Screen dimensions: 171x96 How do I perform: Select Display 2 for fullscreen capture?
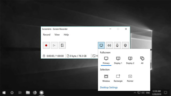pos(130,61)
